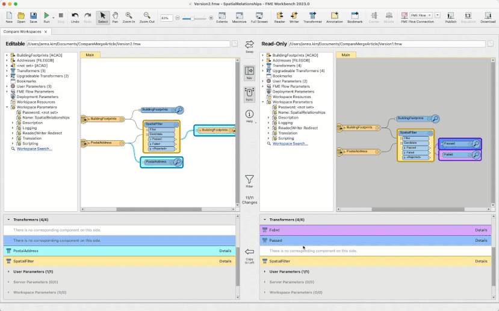Image resolution: width=499 pixels, height=311 pixels.
Task: Save the workspace using Save icon
Action: pos(34,17)
